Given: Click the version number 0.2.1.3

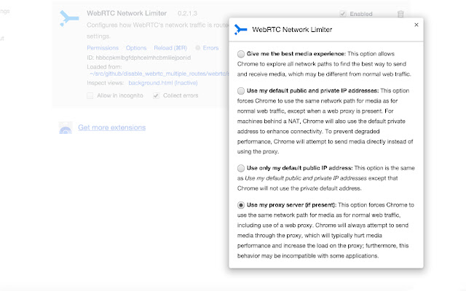Looking at the screenshot, I should pyautogui.click(x=187, y=13).
